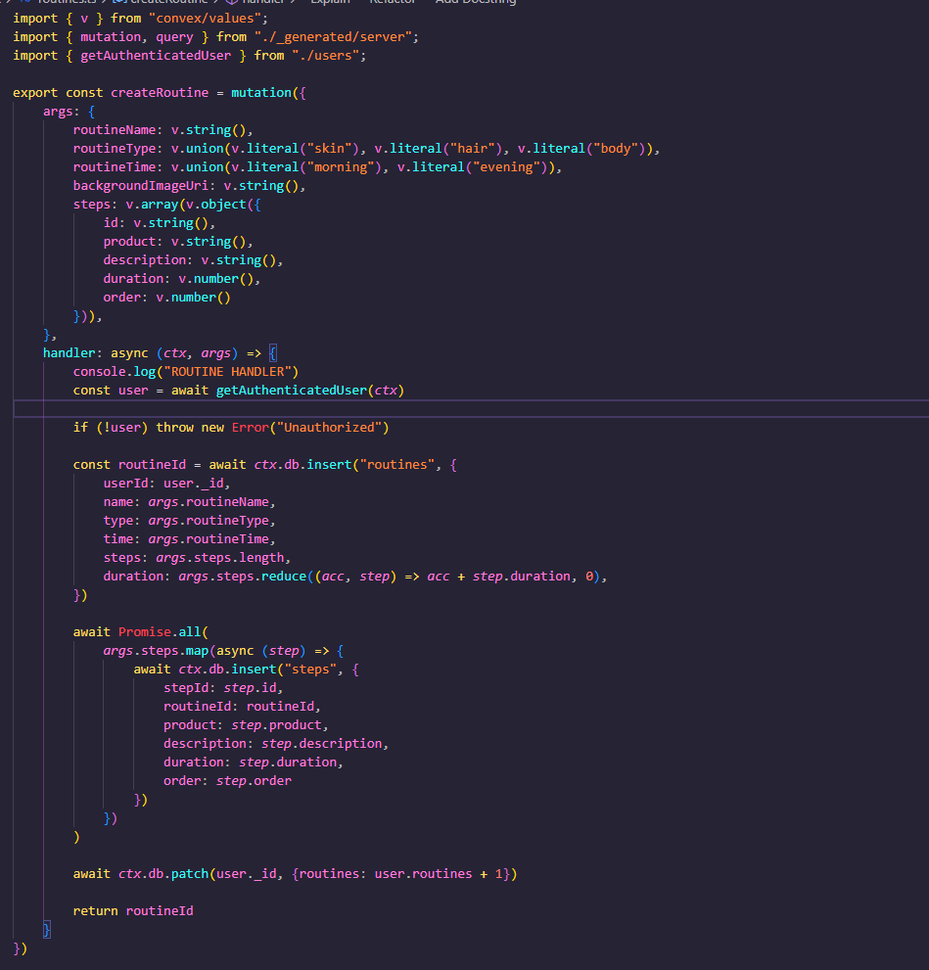Click the "./_generated/server" import path
This screenshot has width=929, height=970.
click(x=332, y=37)
